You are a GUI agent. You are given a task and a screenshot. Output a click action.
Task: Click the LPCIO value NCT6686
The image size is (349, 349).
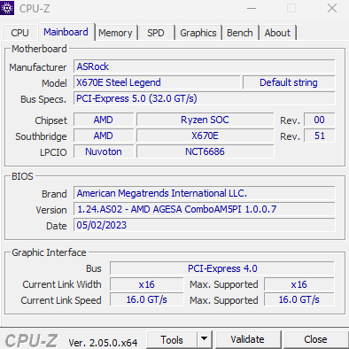(205, 151)
